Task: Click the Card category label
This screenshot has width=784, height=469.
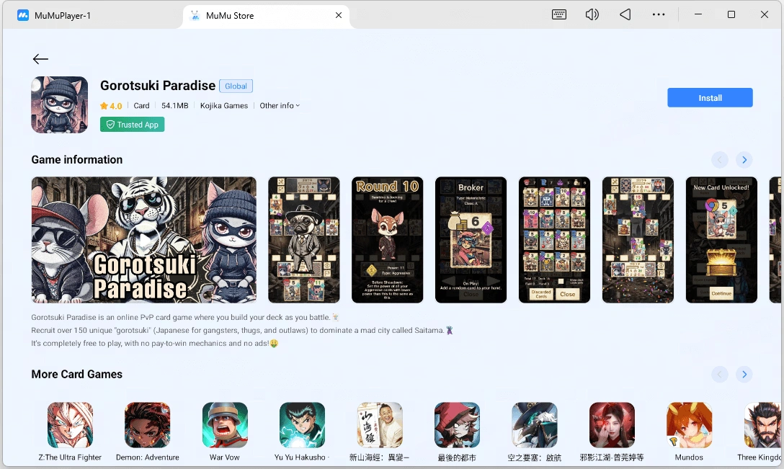Action: [x=141, y=105]
